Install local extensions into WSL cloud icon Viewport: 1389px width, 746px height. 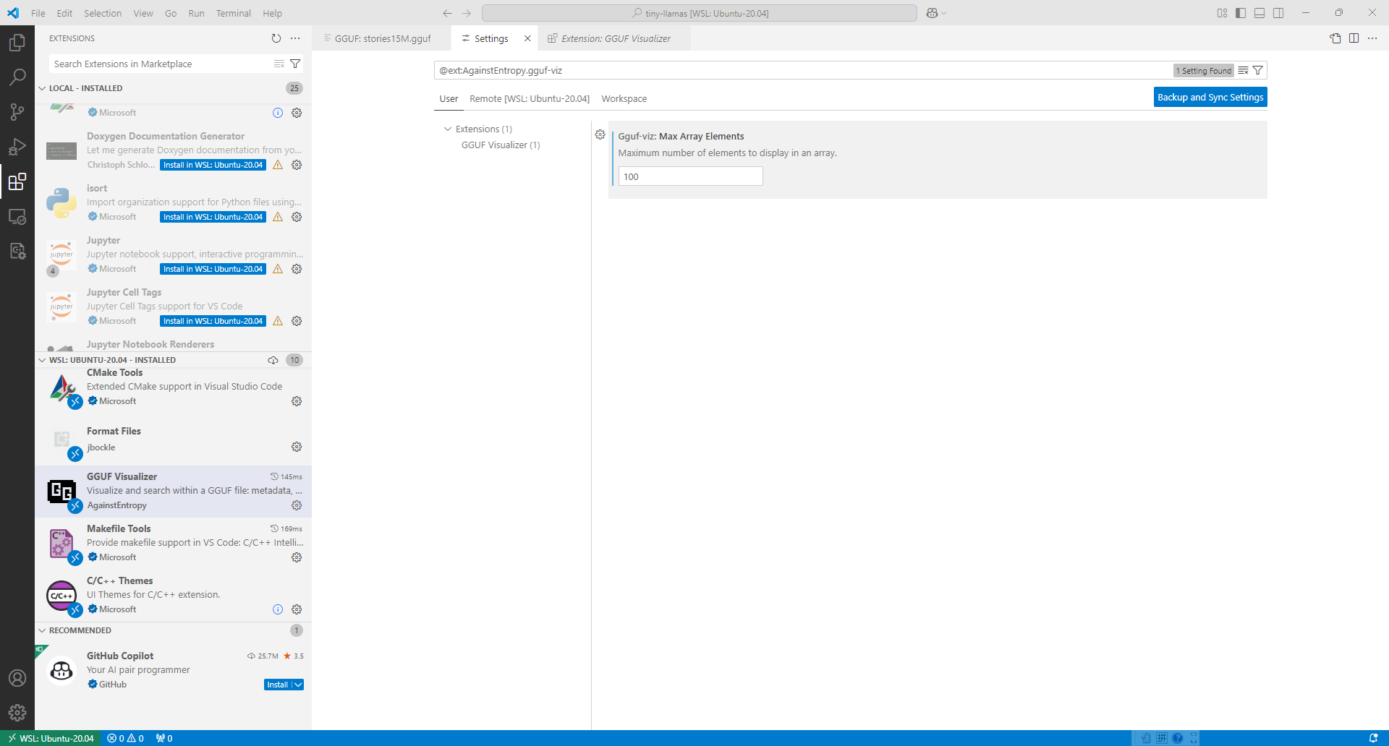coord(273,360)
